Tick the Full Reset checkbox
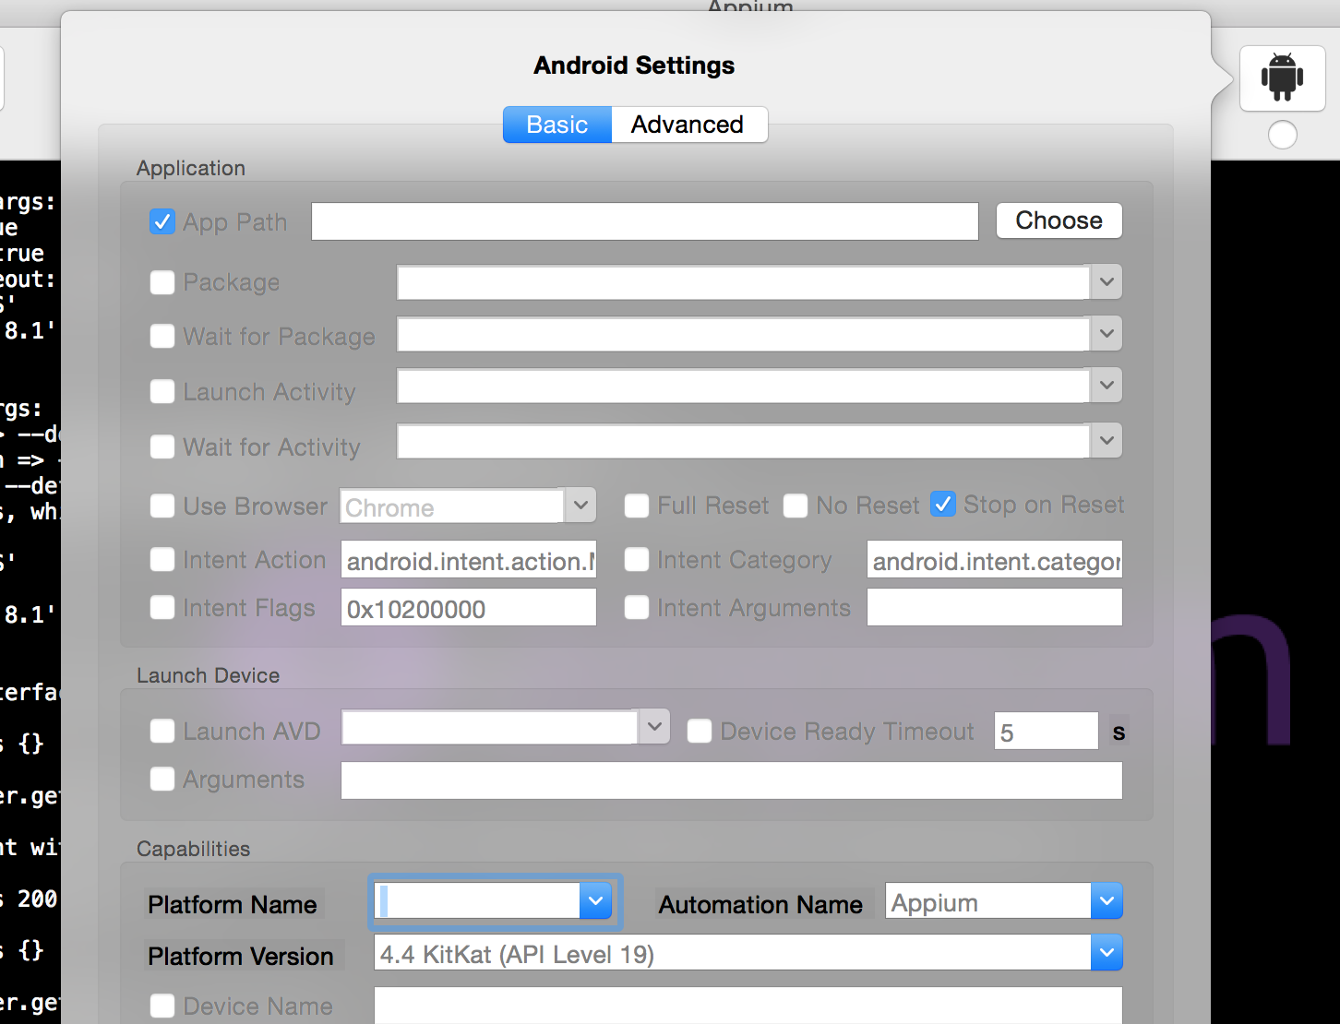This screenshot has width=1340, height=1024. (x=637, y=506)
